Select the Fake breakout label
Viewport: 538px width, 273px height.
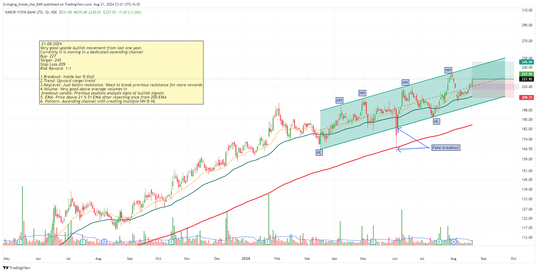[x=446, y=148]
